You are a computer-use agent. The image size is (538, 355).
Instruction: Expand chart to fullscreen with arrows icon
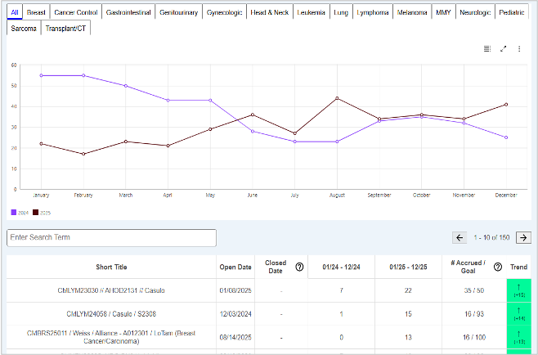click(504, 49)
